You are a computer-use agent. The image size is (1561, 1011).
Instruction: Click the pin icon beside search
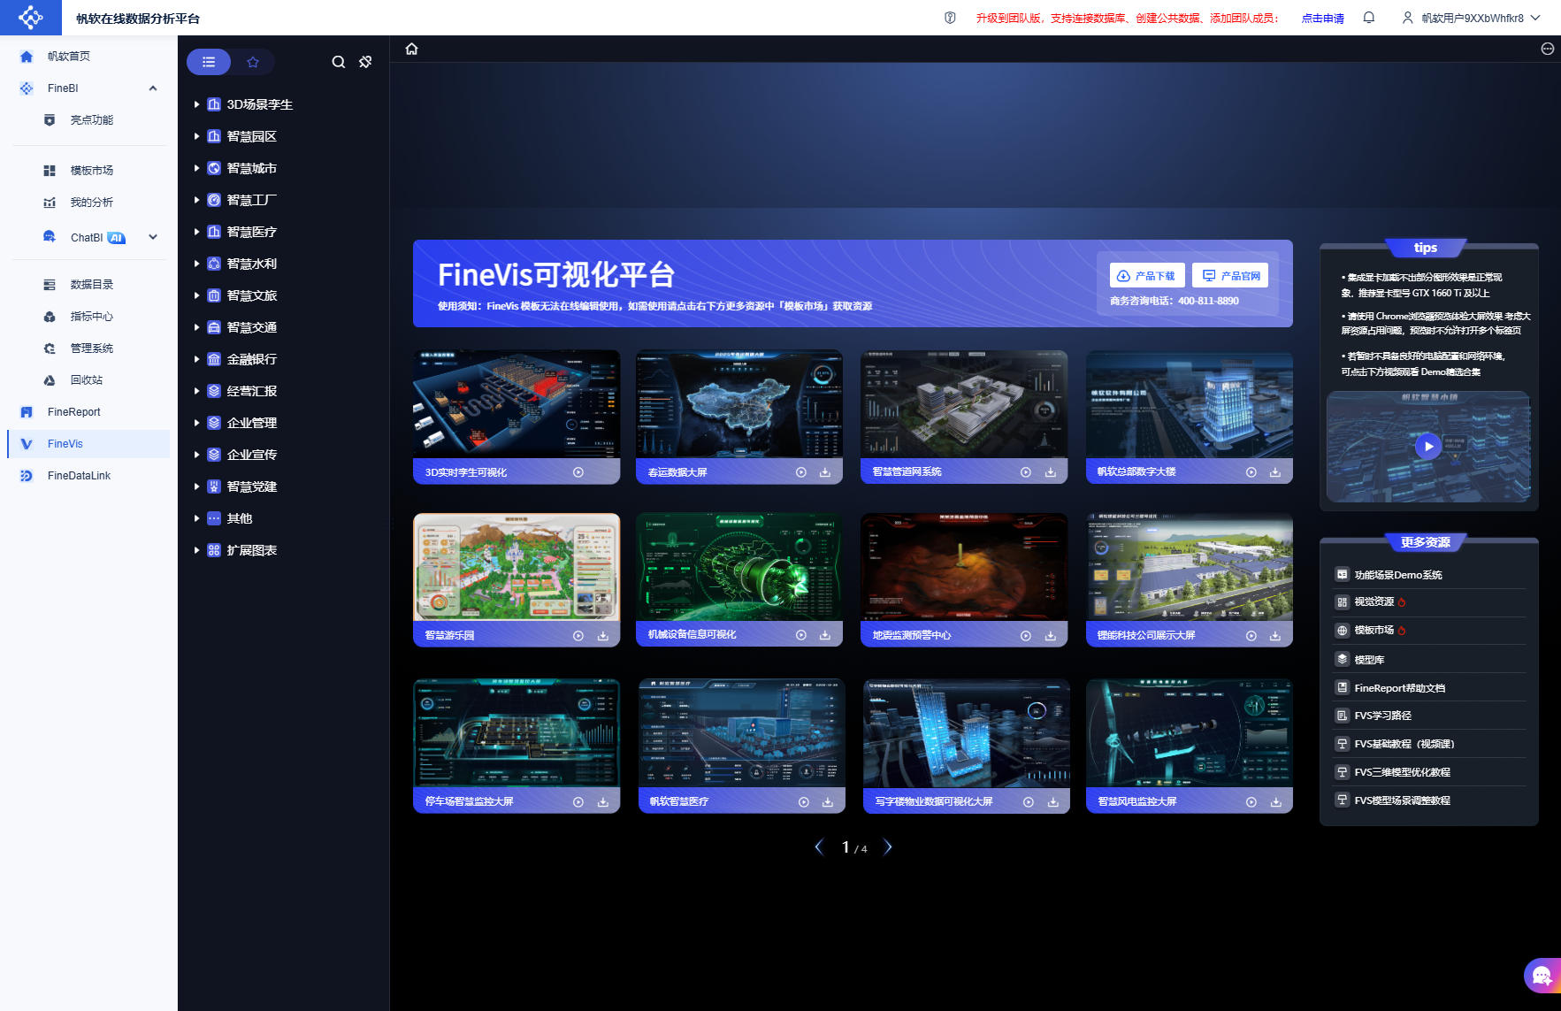click(x=365, y=62)
